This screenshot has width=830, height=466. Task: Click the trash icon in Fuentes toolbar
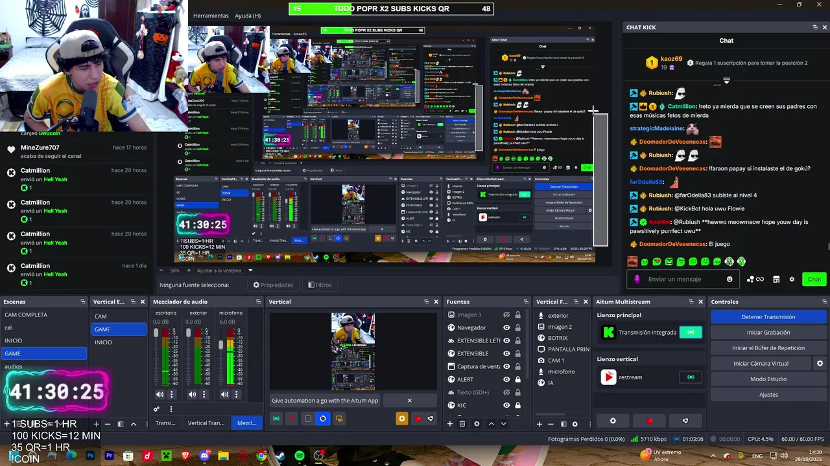coord(462,424)
